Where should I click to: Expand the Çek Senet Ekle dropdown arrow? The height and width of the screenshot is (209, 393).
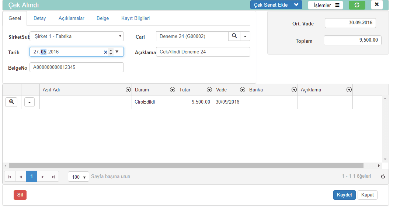coord(296,5)
